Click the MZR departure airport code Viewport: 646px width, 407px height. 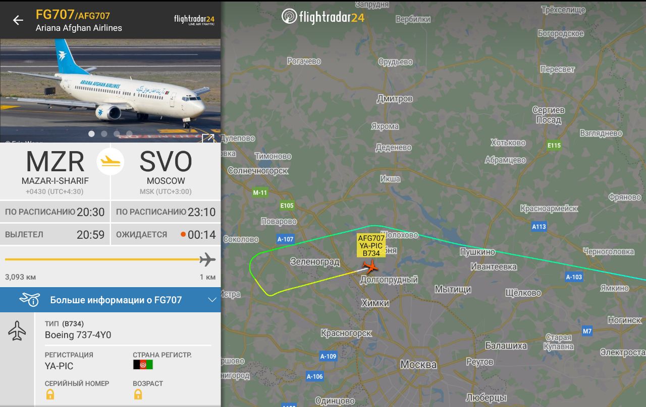pyautogui.click(x=55, y=162)
